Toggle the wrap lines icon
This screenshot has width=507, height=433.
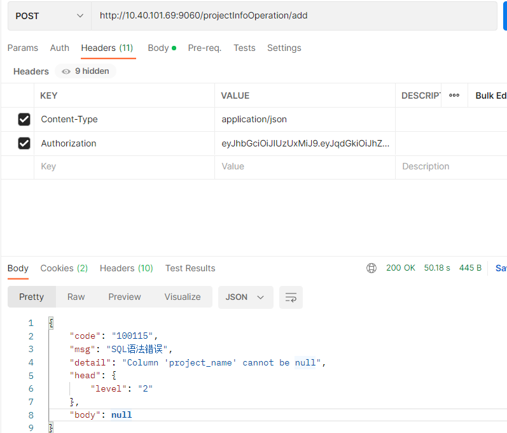[291, 297]
